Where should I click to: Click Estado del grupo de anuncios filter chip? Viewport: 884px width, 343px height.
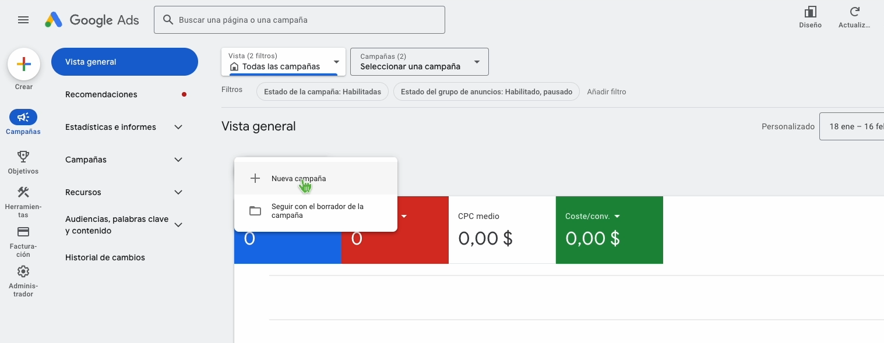pos(487,91)
